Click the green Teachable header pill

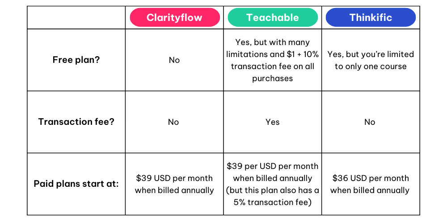(273, 17)
